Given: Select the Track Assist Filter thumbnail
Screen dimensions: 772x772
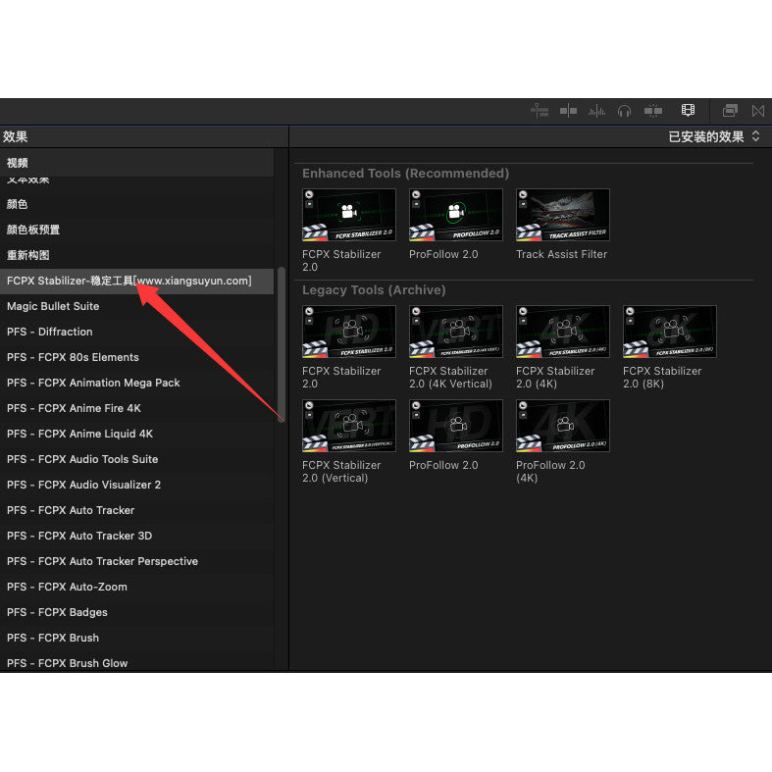Looking at the screenshot, I should pos(562,215).
